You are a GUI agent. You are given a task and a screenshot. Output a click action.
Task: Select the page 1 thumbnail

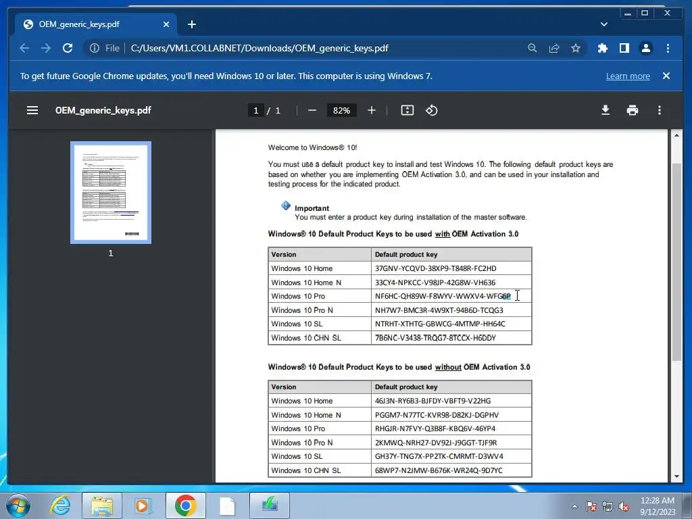(x=111, y=193)
